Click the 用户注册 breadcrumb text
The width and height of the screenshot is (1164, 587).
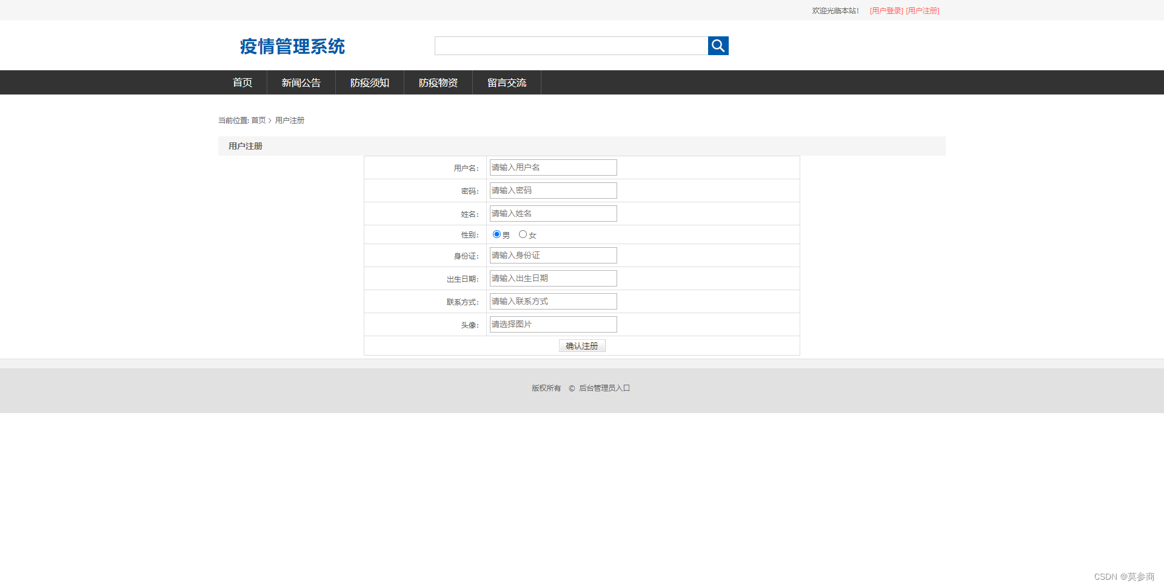point(290,121)
